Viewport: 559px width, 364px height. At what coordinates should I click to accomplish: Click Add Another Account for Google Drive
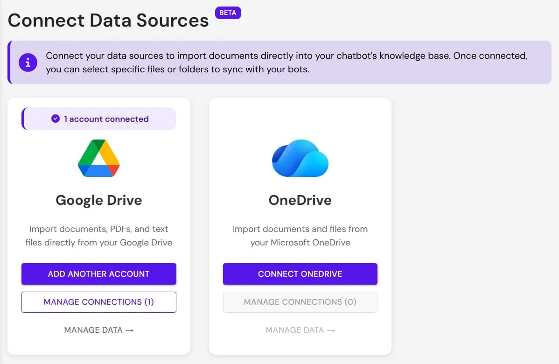click(x=98, y=274)
